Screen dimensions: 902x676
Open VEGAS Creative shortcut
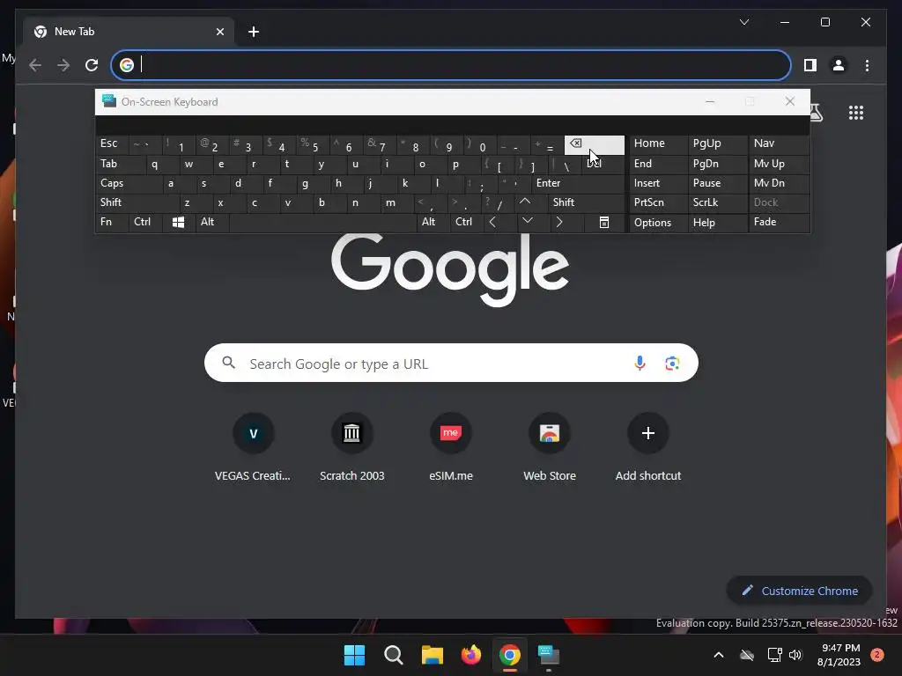click(x=253, y=448)
